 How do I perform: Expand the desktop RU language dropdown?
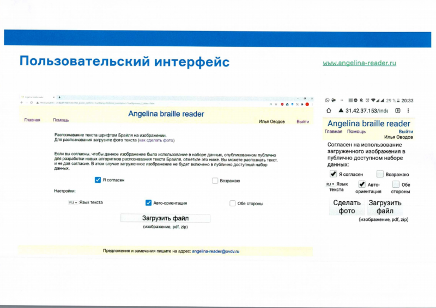click(72, 203)
